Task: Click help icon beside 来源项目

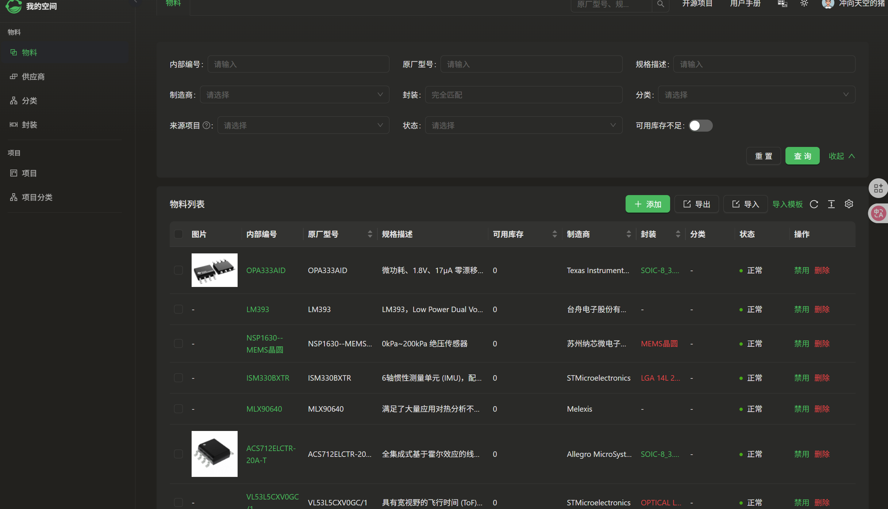Action: pyautogui.click(x=206, y=125)
